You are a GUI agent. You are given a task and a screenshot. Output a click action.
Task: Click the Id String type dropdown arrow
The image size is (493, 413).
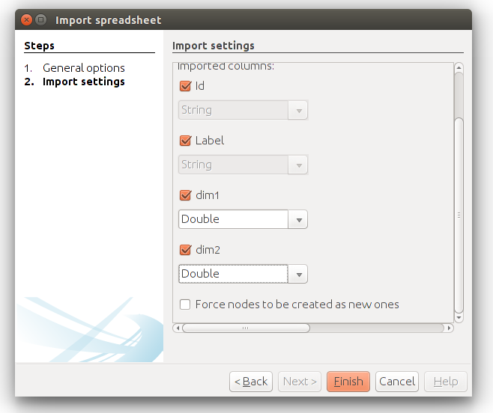[299, 111]
